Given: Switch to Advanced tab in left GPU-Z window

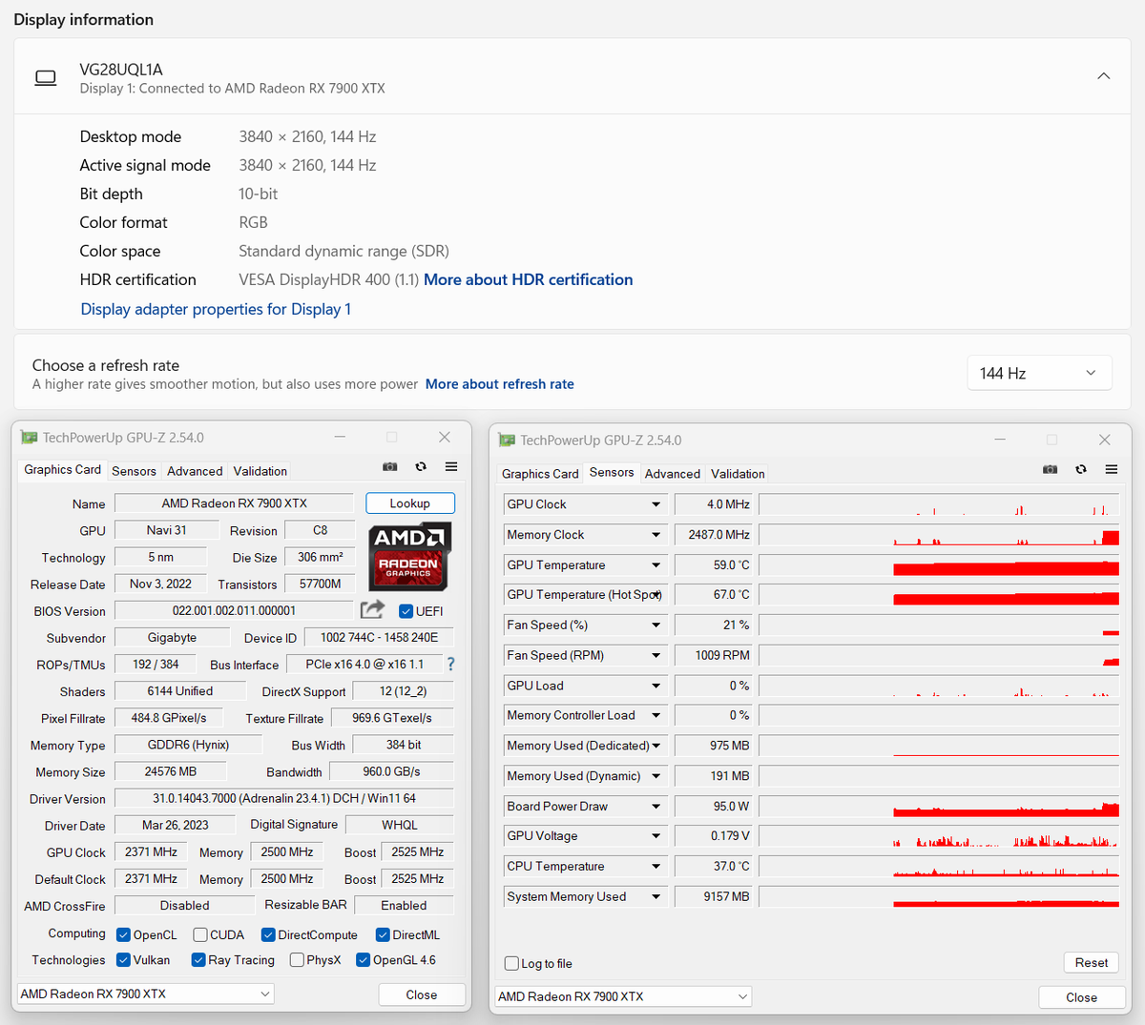Looking at the screenshot, I should 195,471.
